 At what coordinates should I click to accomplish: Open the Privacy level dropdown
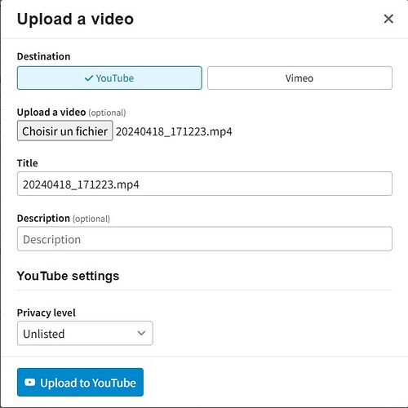(x=85, y=333)
